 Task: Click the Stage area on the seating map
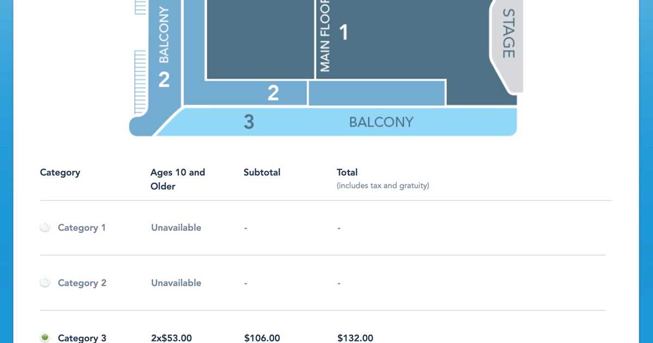coord(507,44)
